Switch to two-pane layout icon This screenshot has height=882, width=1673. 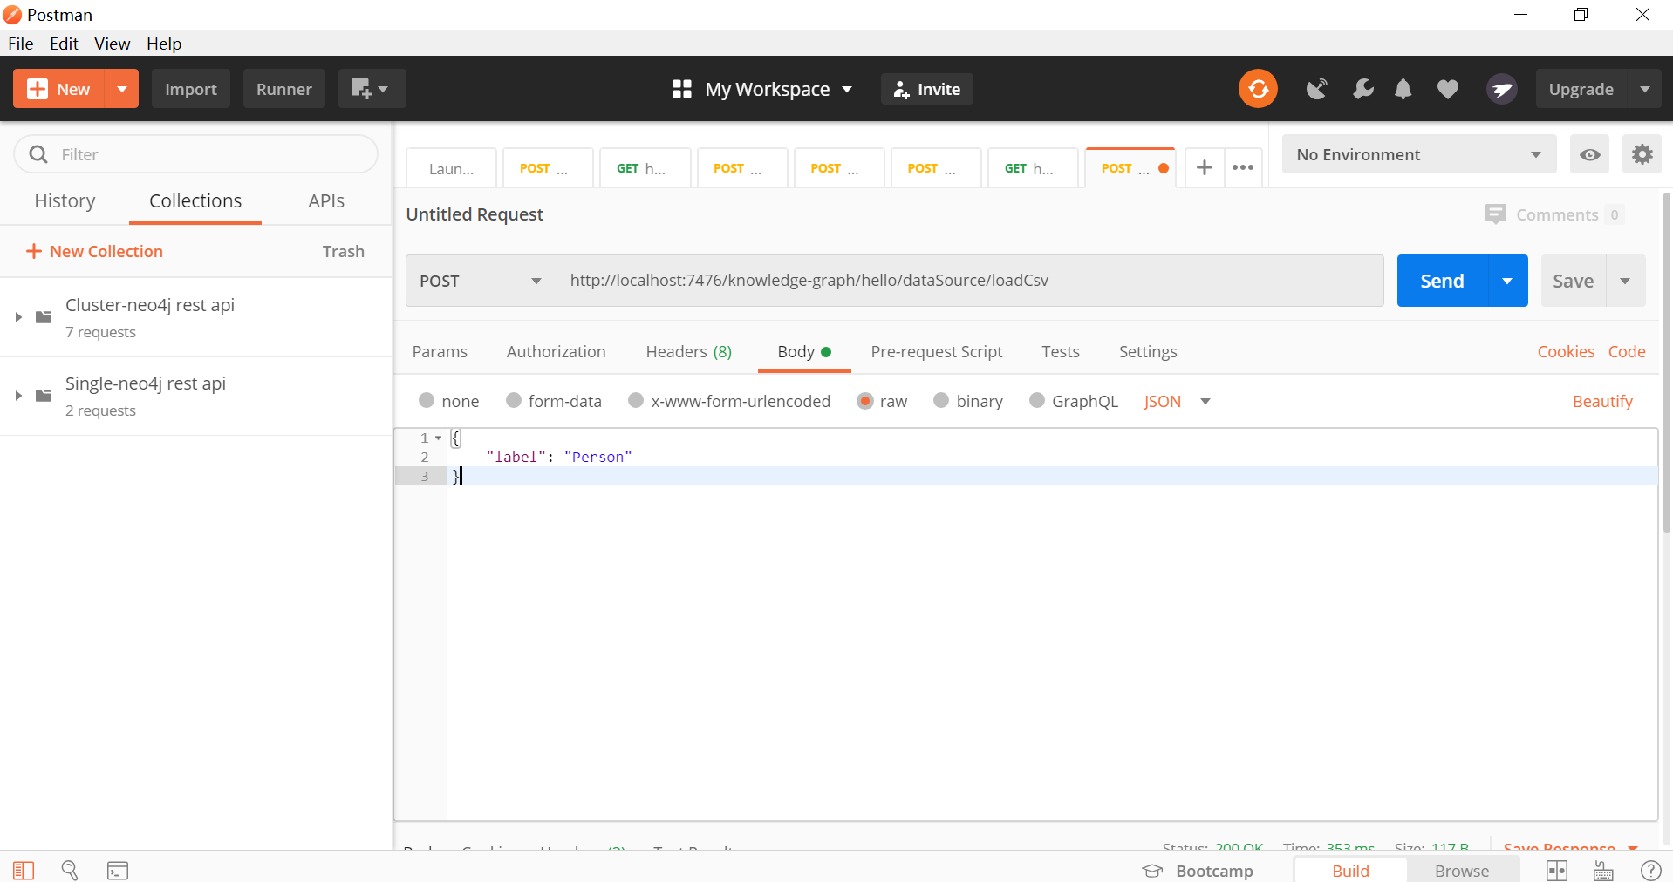(1557, 871)
